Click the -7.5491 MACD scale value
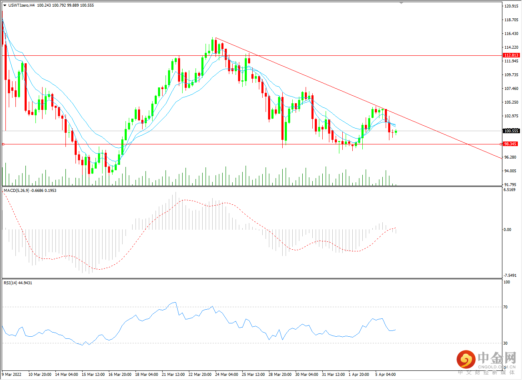 coord(510,275)
